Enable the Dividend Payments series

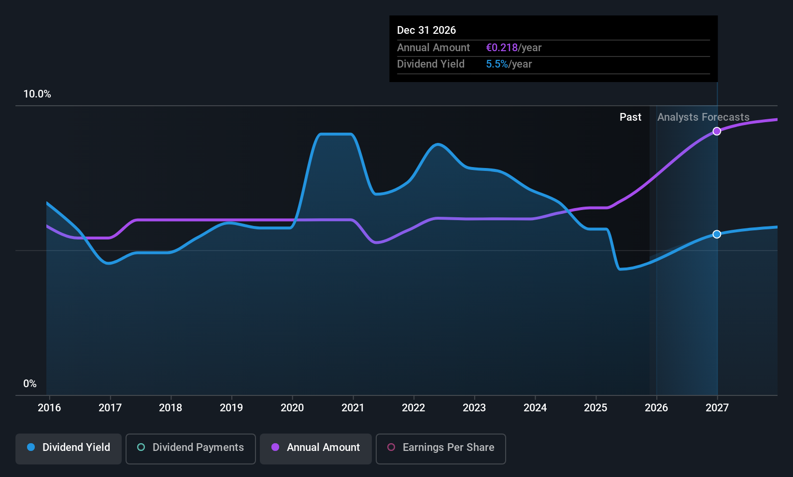pyautogui.click(x=191, y=448)
